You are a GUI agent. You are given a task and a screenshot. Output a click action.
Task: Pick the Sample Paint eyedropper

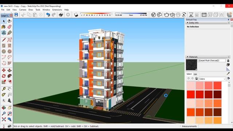click(228, 74)
